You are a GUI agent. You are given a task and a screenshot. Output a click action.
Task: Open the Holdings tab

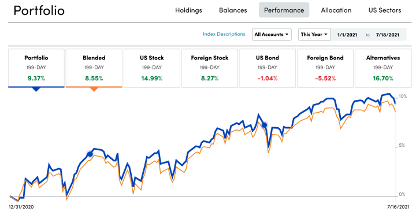tap(188, 10)
